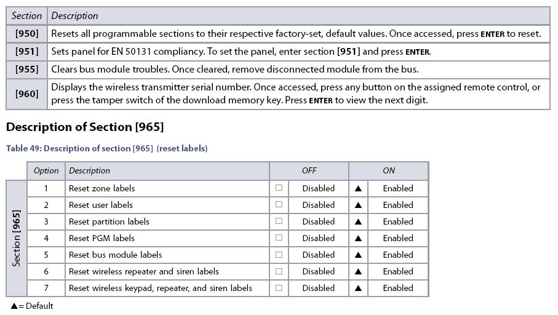Click the Table 49 caption link
Screen dimensions: 558x315
pos(107,148)
